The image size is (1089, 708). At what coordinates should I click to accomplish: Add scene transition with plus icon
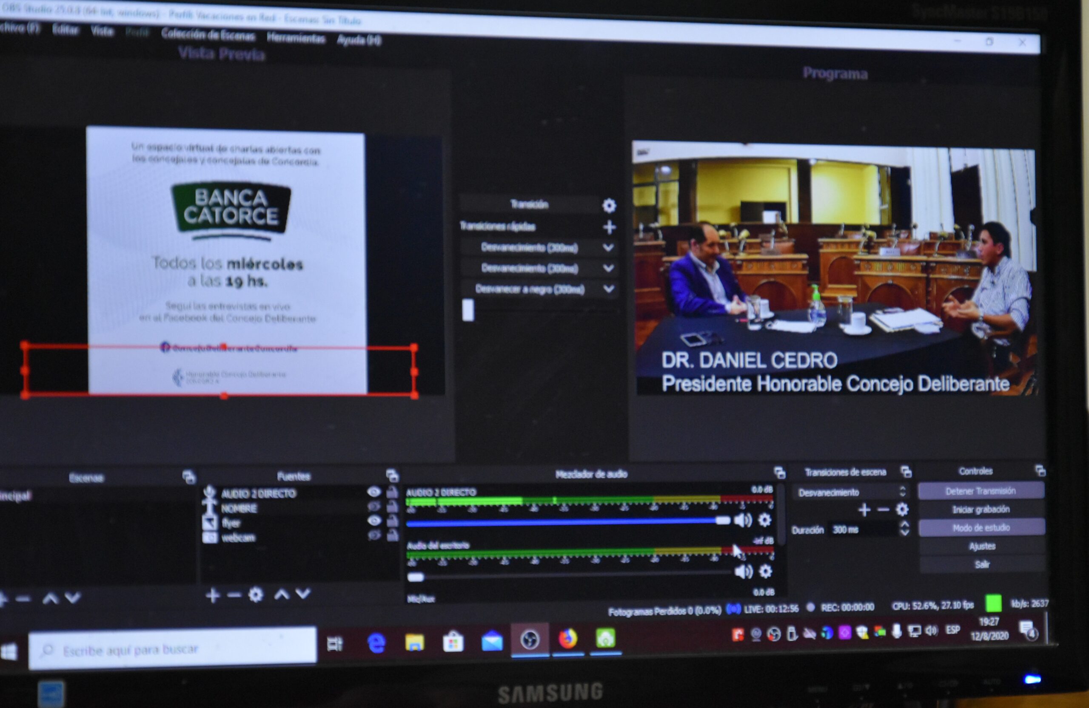pos(864,510)
